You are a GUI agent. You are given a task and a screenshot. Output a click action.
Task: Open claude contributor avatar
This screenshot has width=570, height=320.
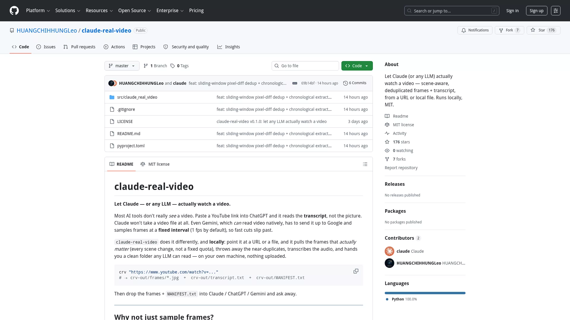coord(389,251)
